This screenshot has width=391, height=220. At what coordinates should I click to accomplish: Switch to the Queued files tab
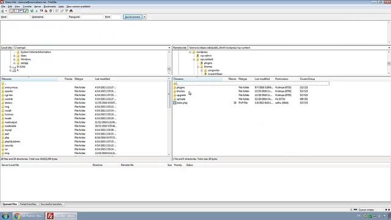coord(10,204)
